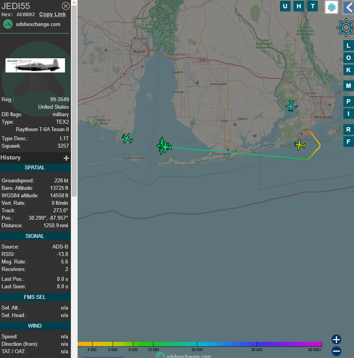Image resolution: width=354 pixels, height=358 pixels.
Task: Toggle the K map option button
Action: 348,70
